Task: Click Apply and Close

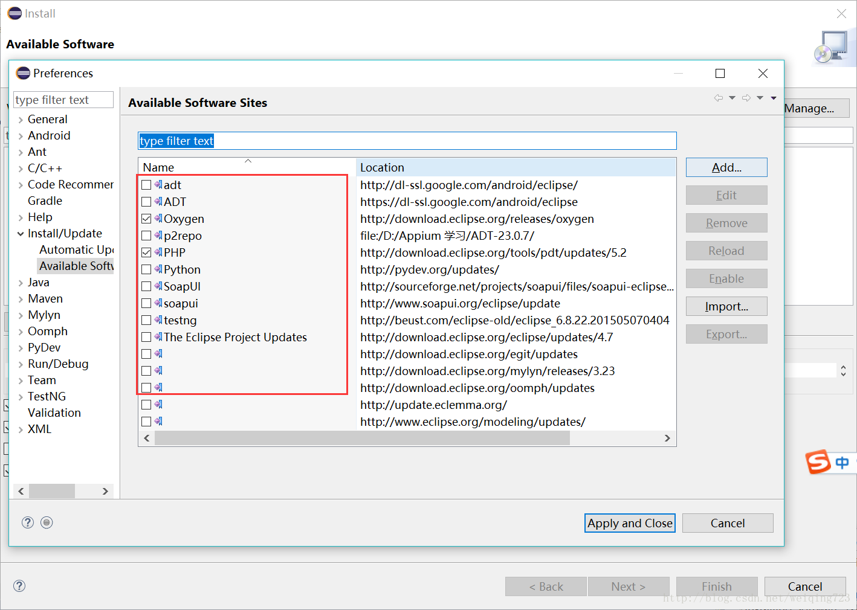Action: pyautogui.click(x=630, y=523)
